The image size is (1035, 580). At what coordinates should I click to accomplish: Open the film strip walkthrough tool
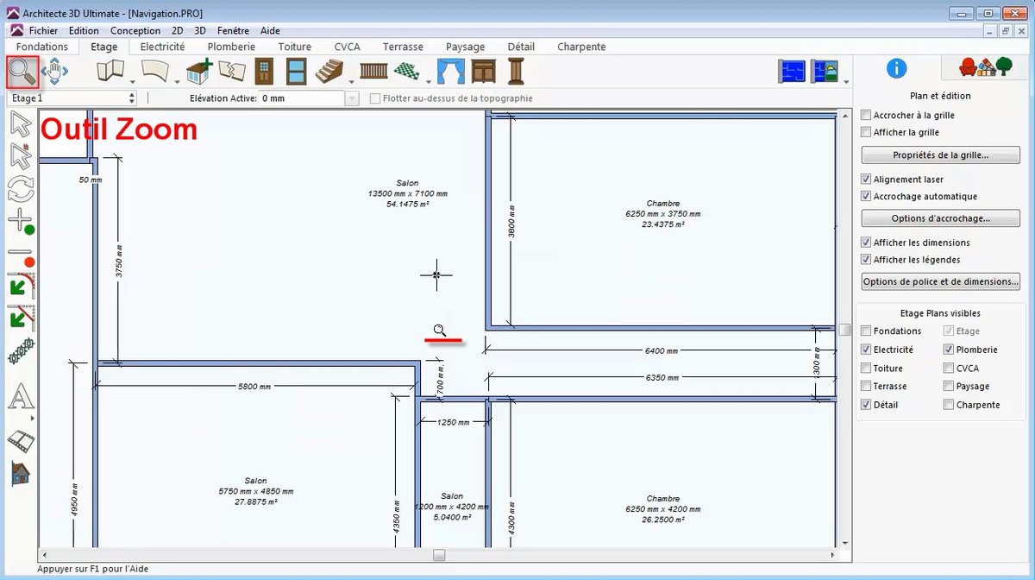pos(21,441)
